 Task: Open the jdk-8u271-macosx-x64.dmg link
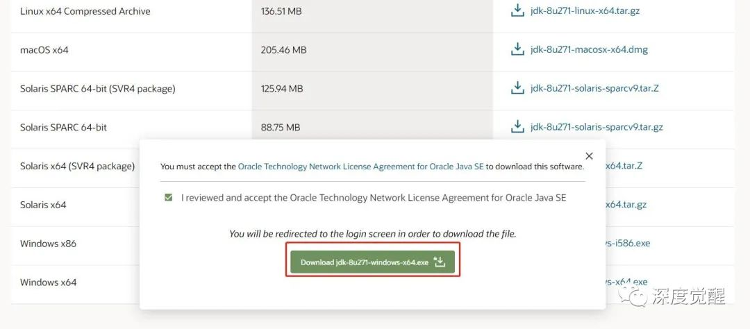[x=589, y=49]
